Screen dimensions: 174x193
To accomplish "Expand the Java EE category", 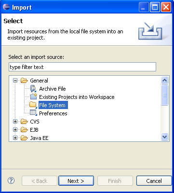I will 15,138.
